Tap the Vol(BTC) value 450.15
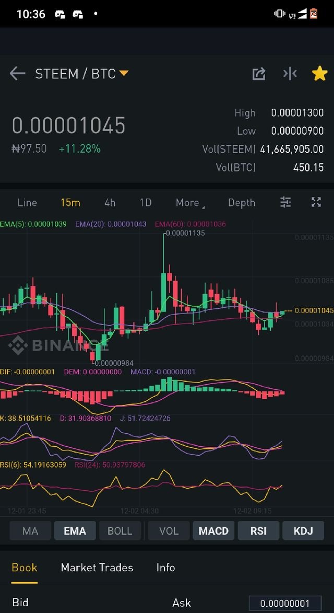 (x=308, y=167)
